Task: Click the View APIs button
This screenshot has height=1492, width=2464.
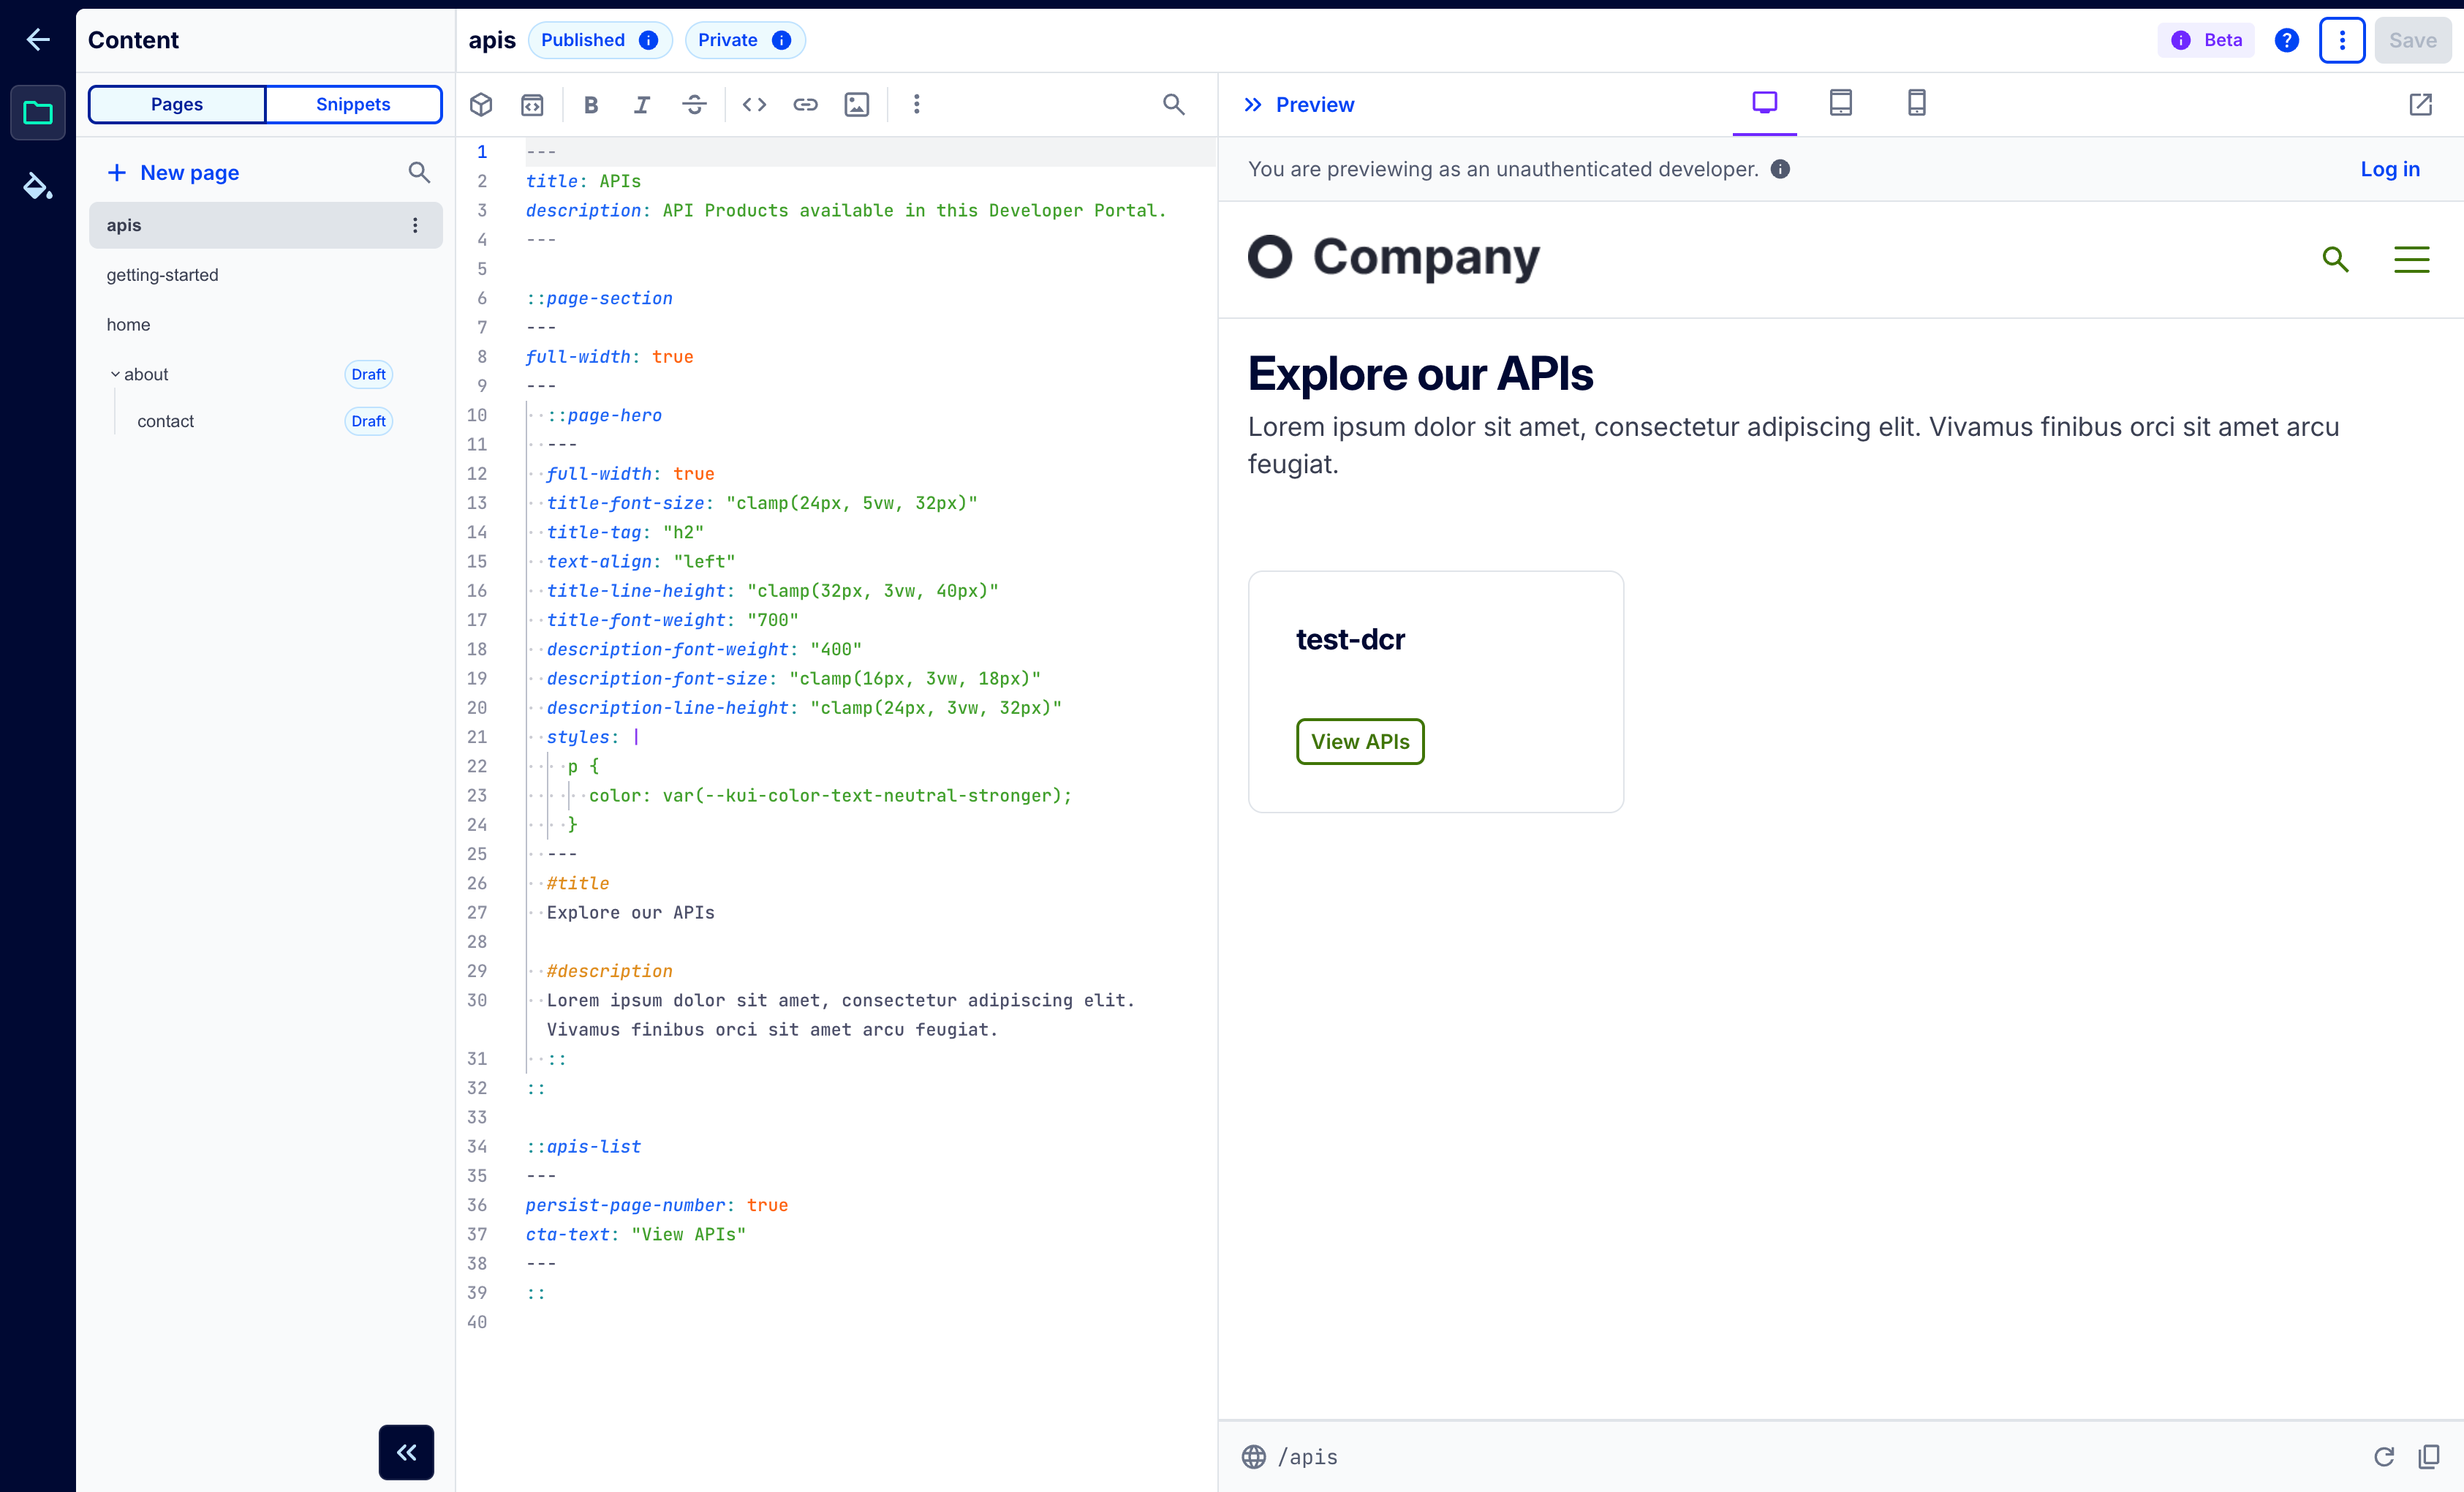Action: point(1360,741)
